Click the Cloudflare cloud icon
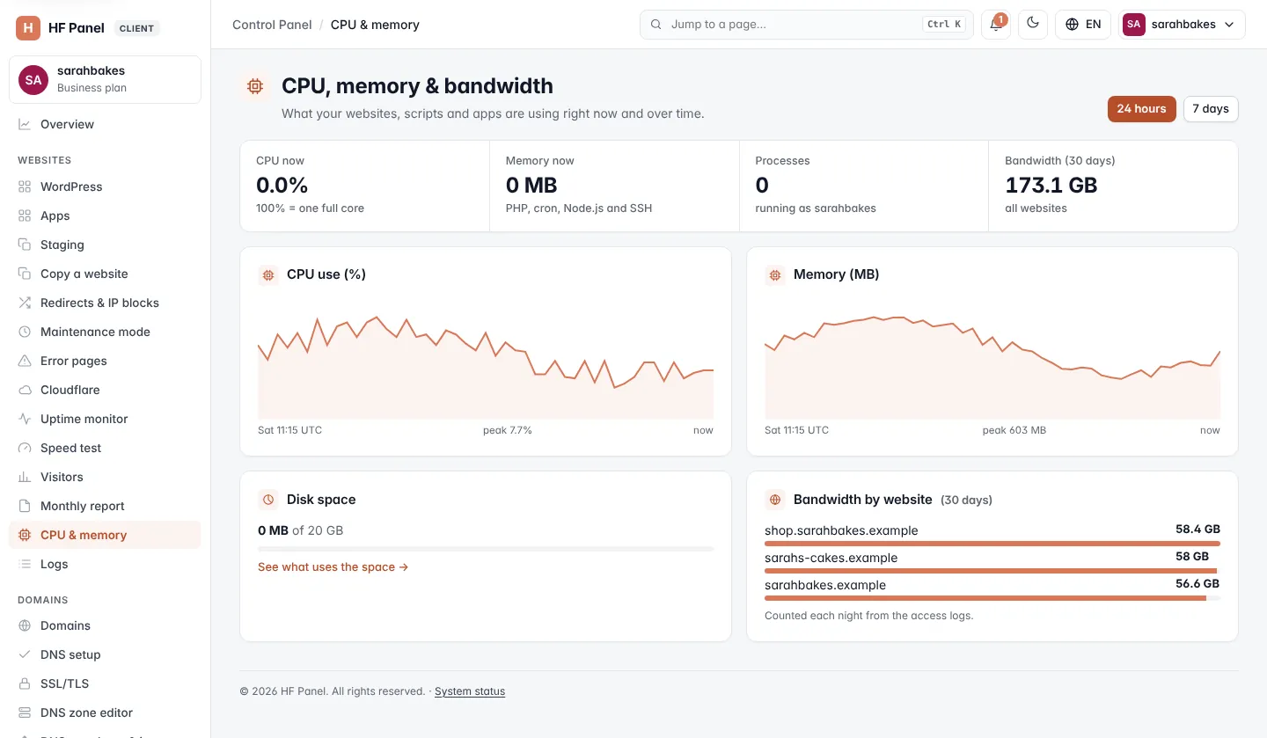1267x738 pixels. tap(25, 390)
